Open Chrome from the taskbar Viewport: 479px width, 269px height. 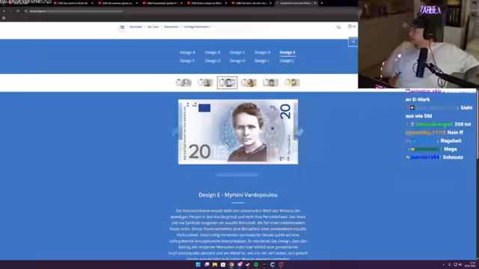click(231, 265)
